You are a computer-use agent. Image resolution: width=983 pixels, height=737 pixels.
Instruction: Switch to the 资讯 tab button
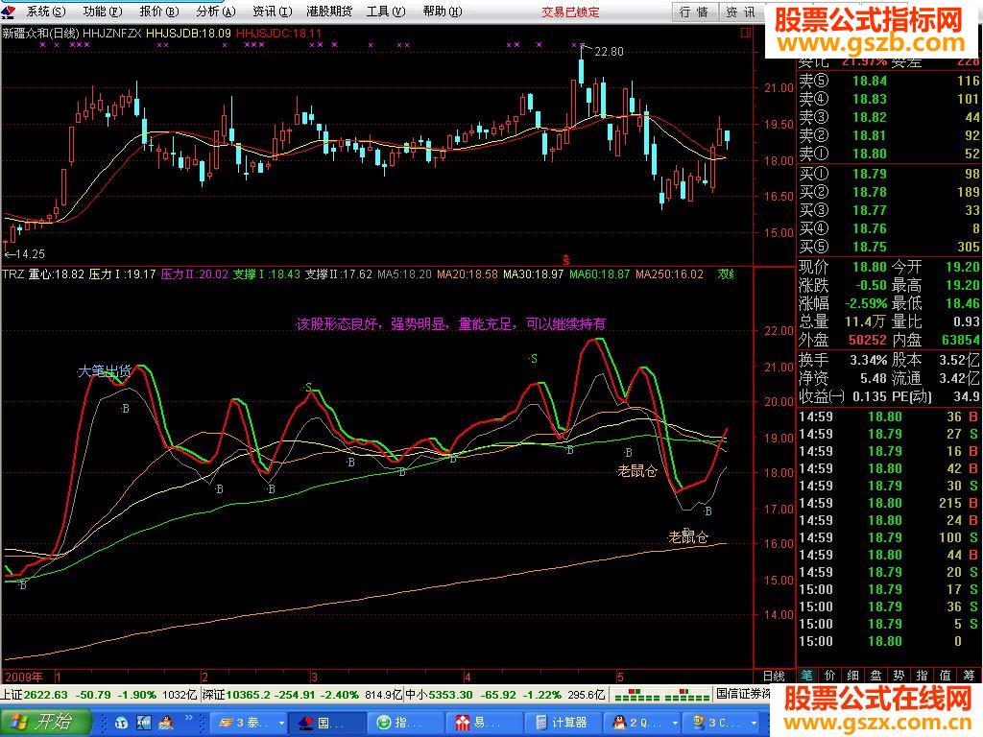740,12
